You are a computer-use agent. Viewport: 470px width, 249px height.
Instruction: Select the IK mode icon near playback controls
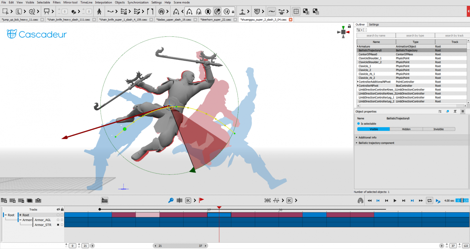[188, 200]
